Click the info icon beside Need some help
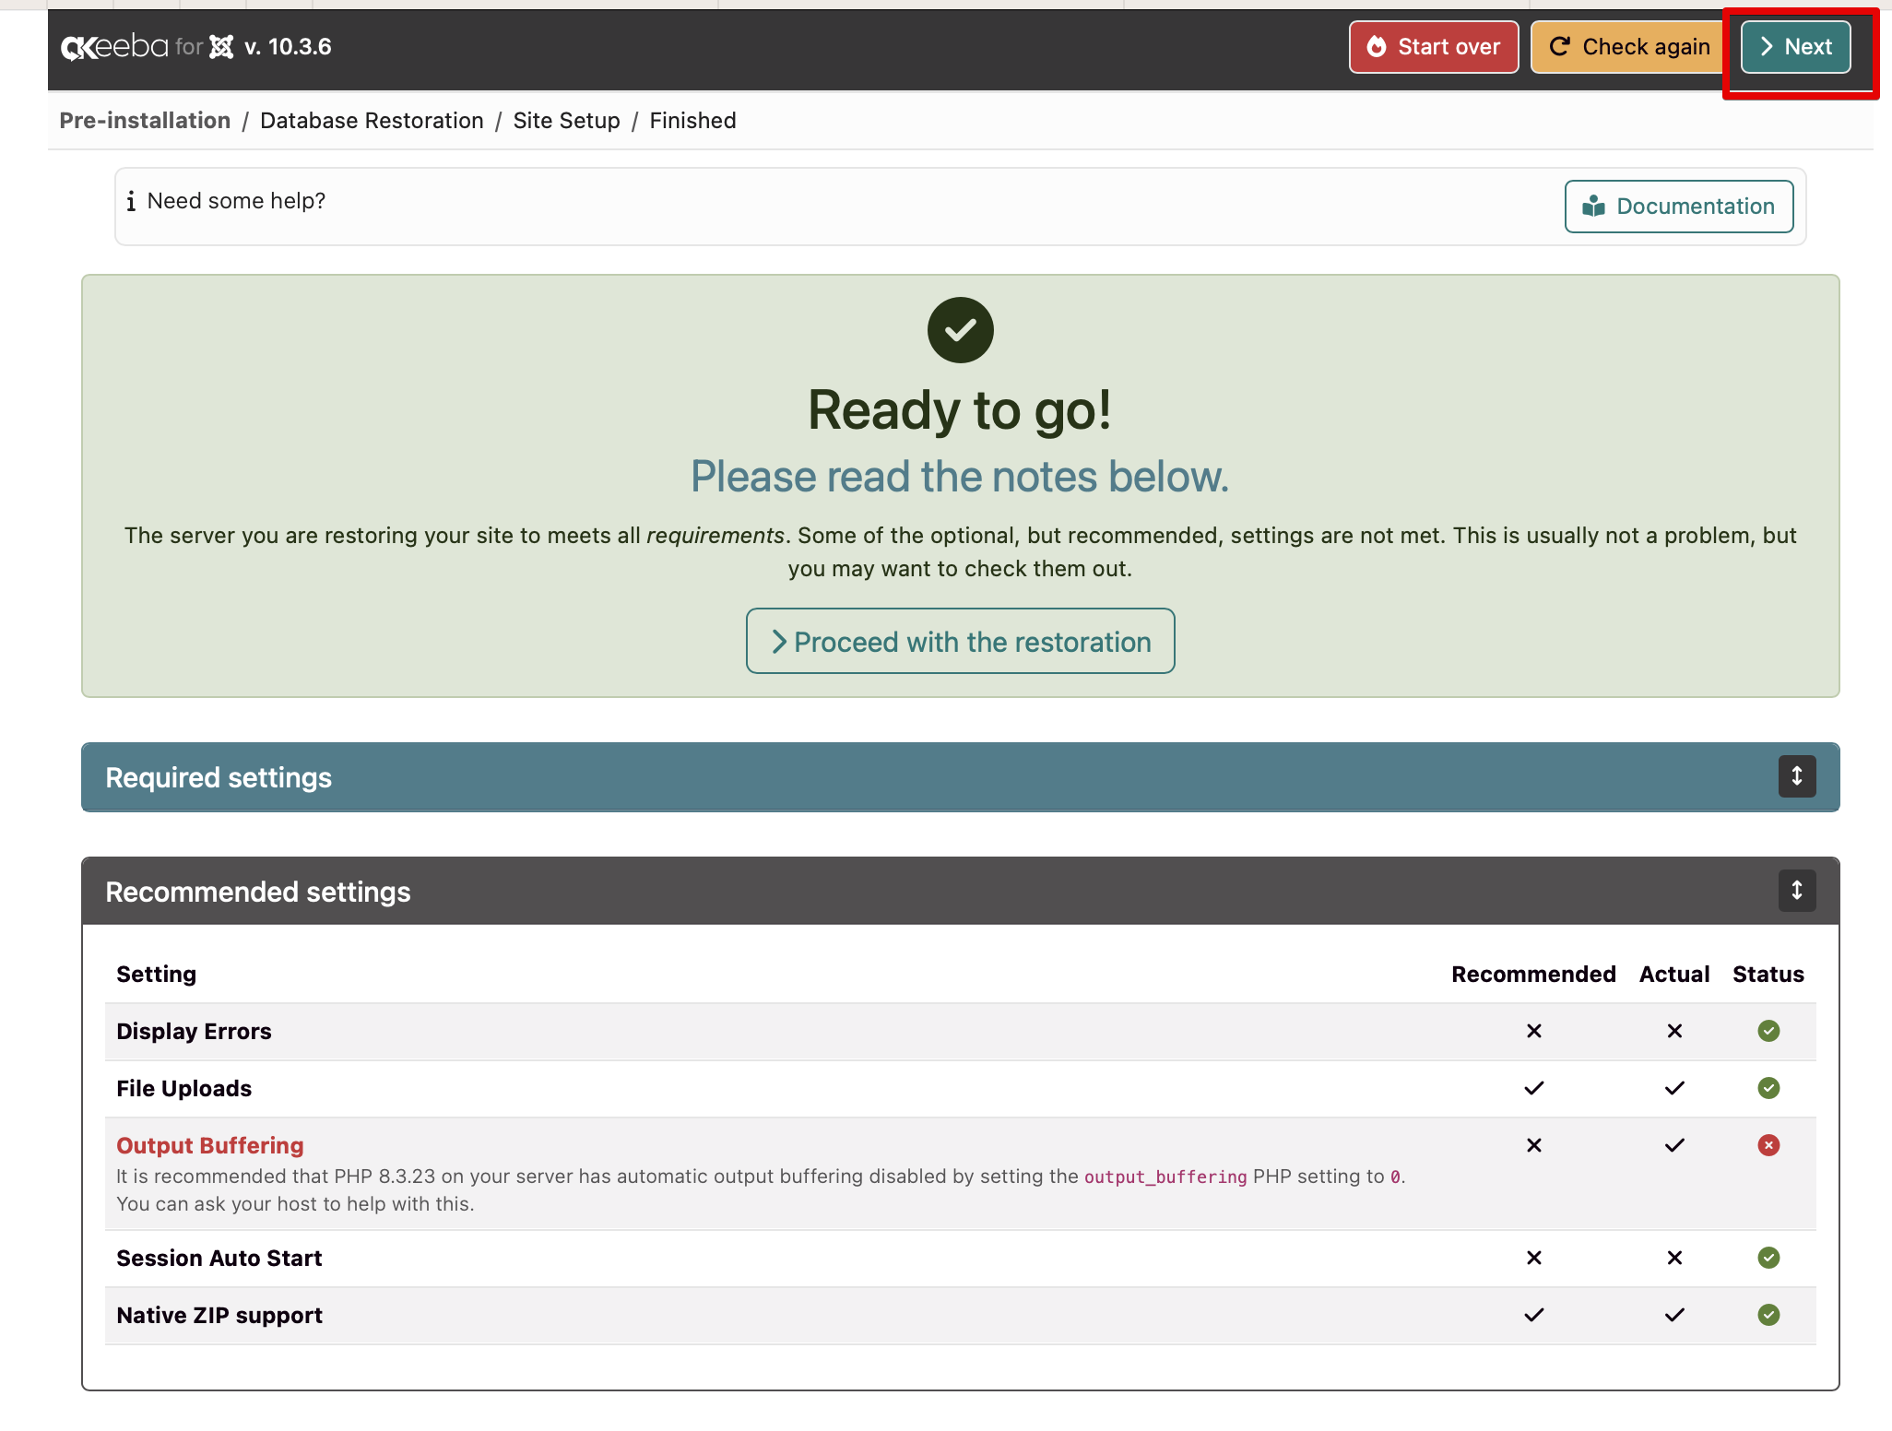The width and height of the screenshot is (1892, 1431). pyautogui.click(x=131, y=201)
